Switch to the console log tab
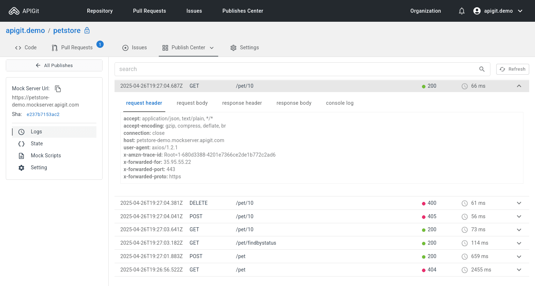This screenshot has height=286, width=535. click(x=340, y=103)
